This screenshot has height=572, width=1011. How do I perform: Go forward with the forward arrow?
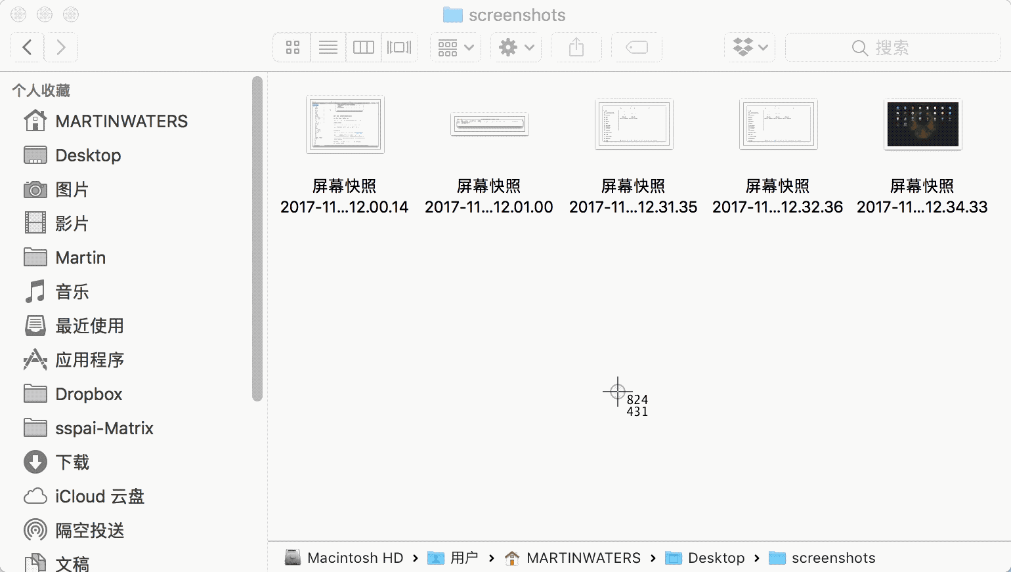pos(61,47)
